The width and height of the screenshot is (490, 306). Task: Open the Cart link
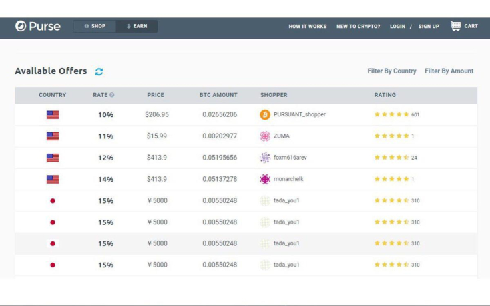pos(471,26)
